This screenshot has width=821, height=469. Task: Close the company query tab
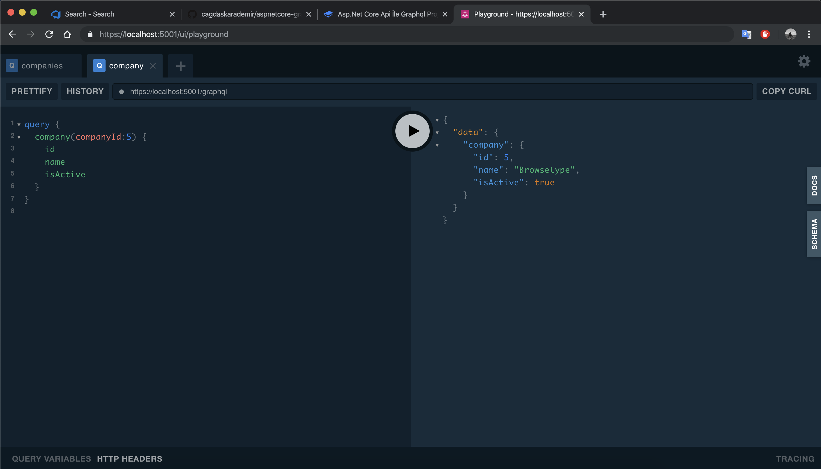(153, 66)
